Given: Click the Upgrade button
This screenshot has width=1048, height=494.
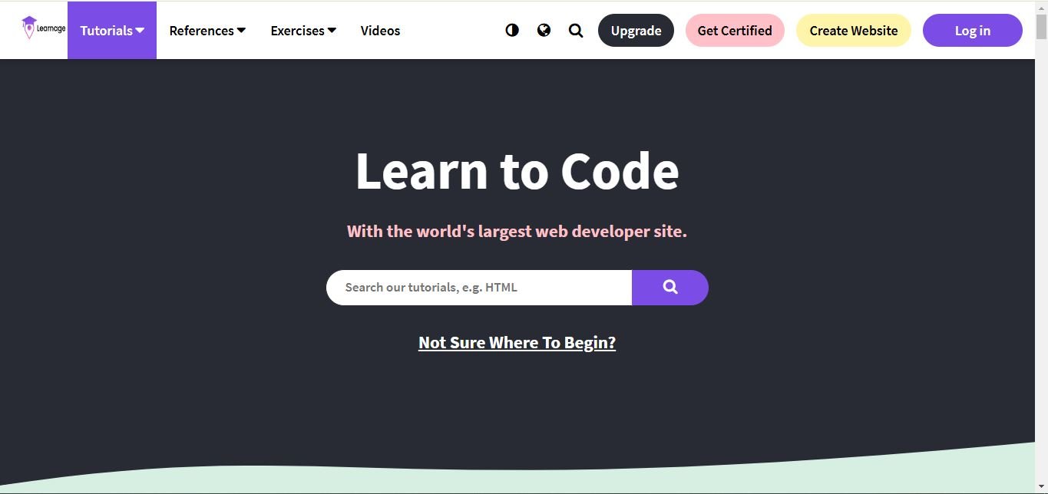Looking at the screenshot, I should click(636, 31).
